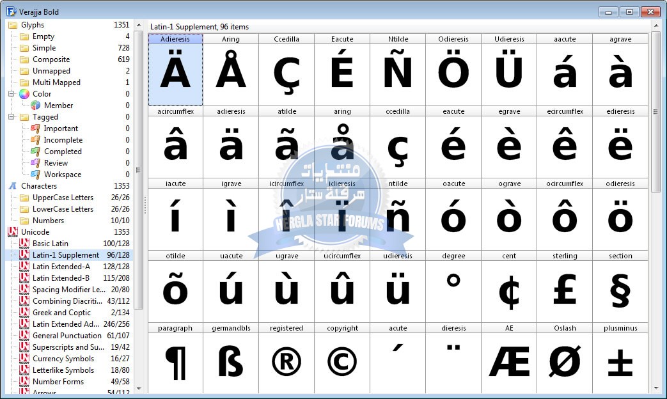Collapse the Tagged tree node
This screenshot has height=399, width=667.
[12, 117]
